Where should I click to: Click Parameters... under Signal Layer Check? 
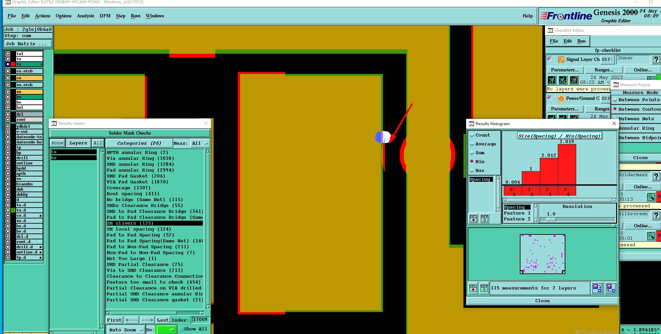[x=565, y=70]
